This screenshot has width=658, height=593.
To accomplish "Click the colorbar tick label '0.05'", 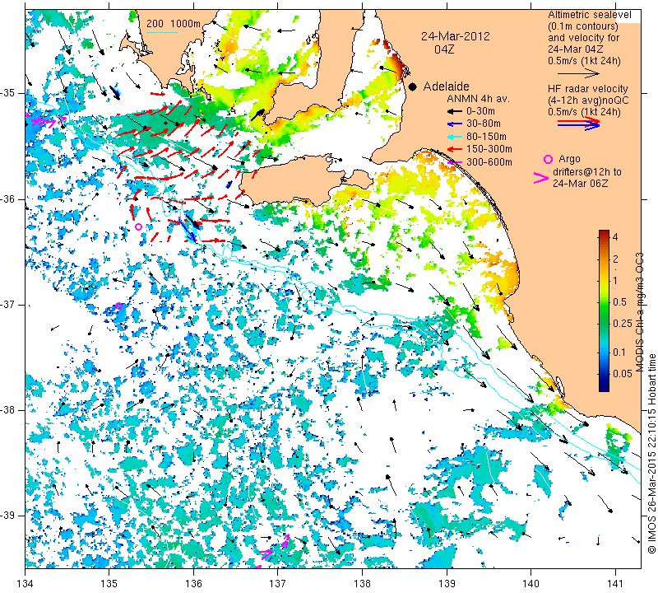I will (623, 374).
